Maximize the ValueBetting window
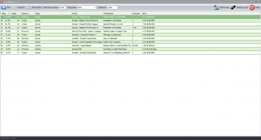Viewport: 261px width, 140px height. click(x=256, y=2)
